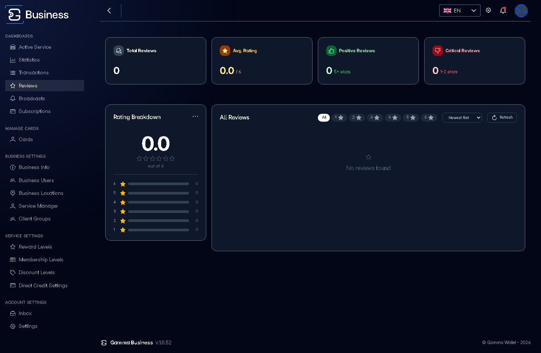Image resolution: width=541 pixels, height=353 pixels.
Task: Filter reviews by 2 stars
Action: point(357,118)
